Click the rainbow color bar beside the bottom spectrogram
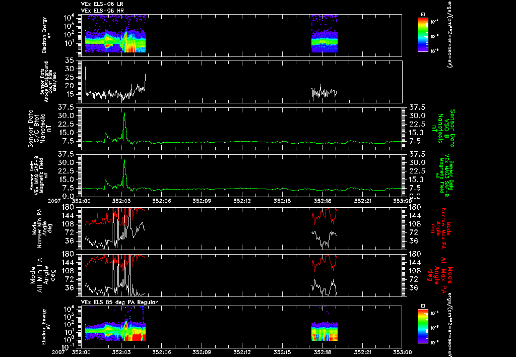This screenshot has height=357, width=516. pos(423,326)
